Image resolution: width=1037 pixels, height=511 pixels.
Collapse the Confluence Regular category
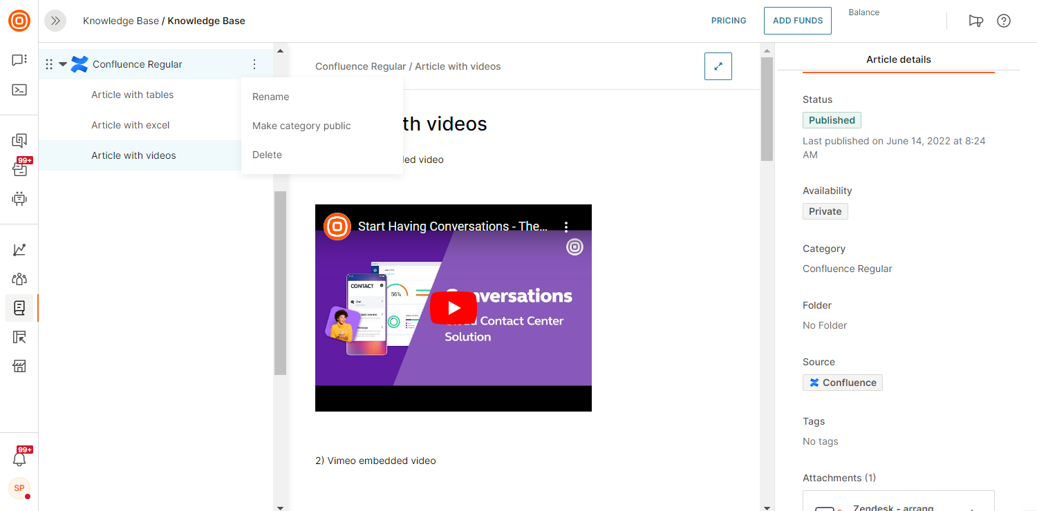(x=63, y=64)
